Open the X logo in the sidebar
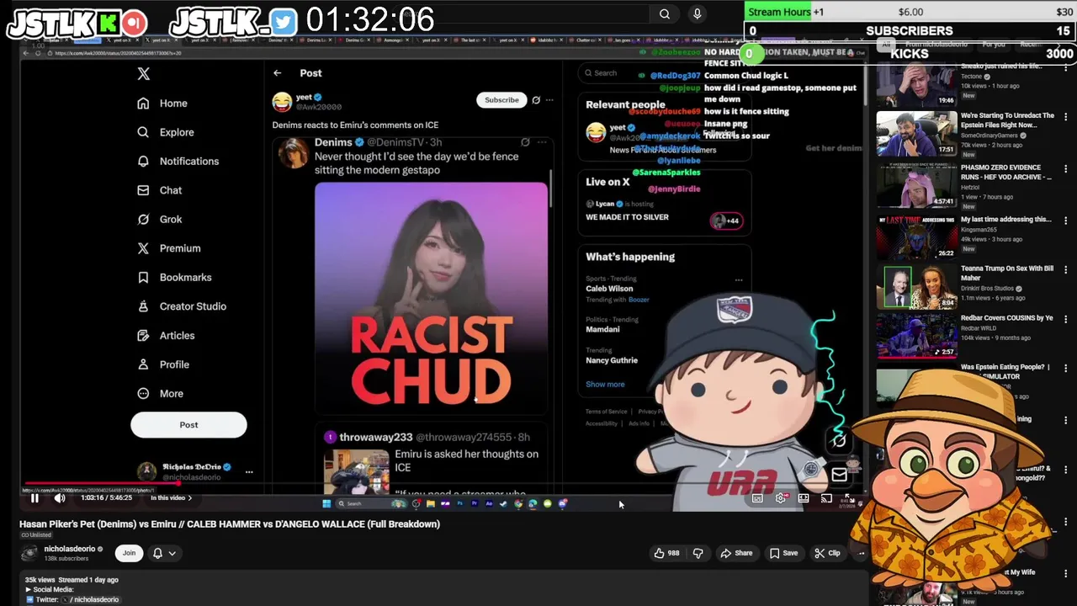The width and height of the screenshot is (1077, 606). tap(144, 74)
